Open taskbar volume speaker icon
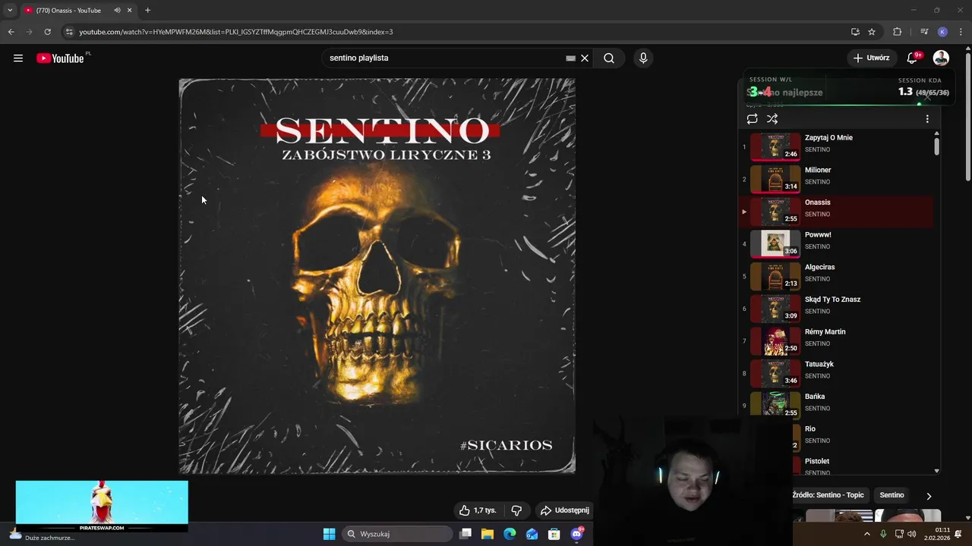The width and height of the screenshot is (972, 546). coord(912,534)
